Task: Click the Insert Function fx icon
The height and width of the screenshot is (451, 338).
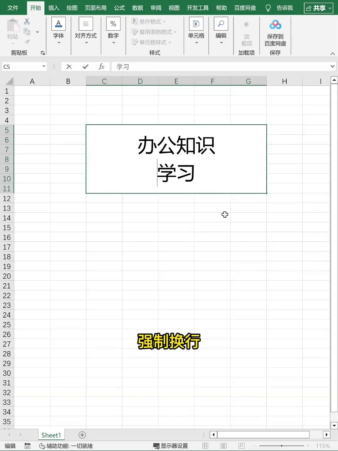Action: [101, 66]
